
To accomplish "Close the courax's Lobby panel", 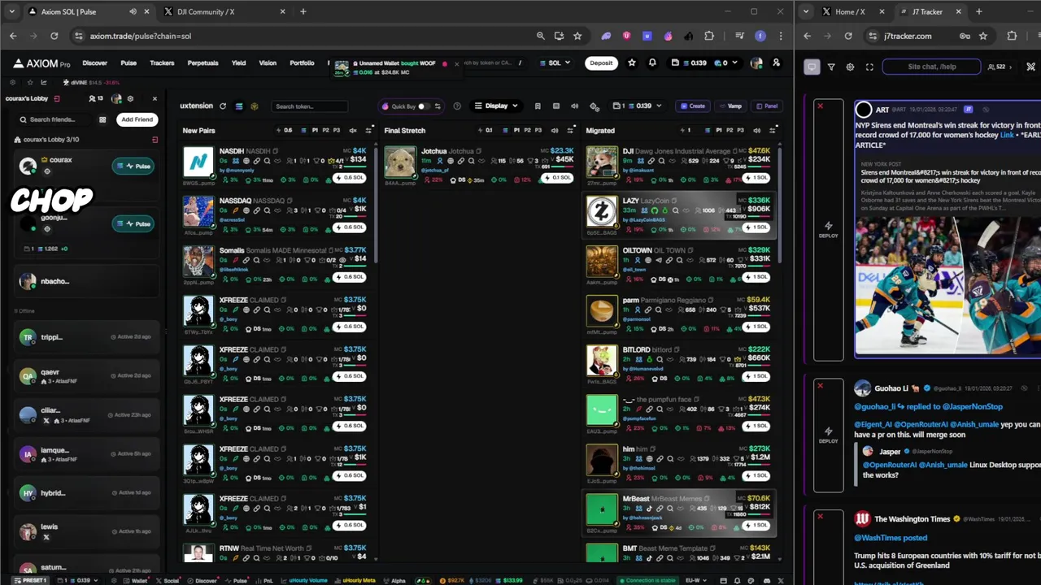I will tap(155, 98).
